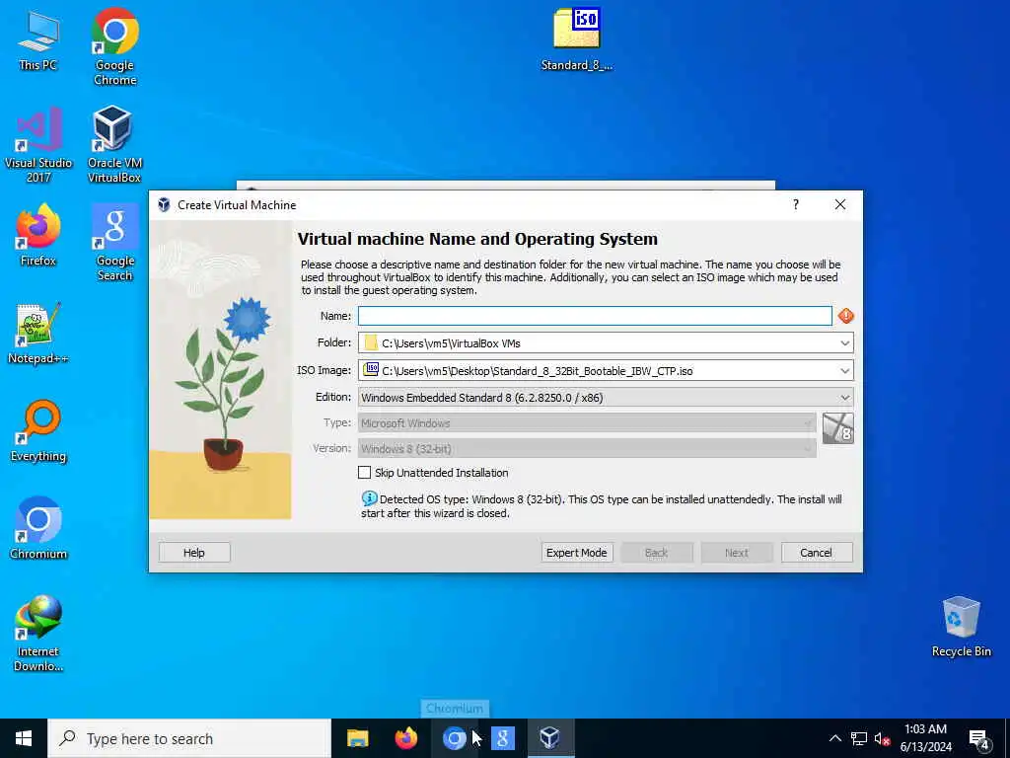Open File Explorer from taskbar
This screenshot has width=1010, height=758.
click(357, 738)
